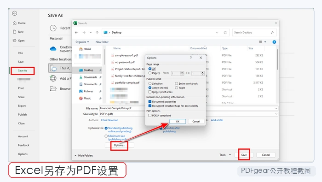Screen dimensions: 322x182
Task: Open Export in the backstage sidebar
Action: pyautogui.click(x=22, y=106)
